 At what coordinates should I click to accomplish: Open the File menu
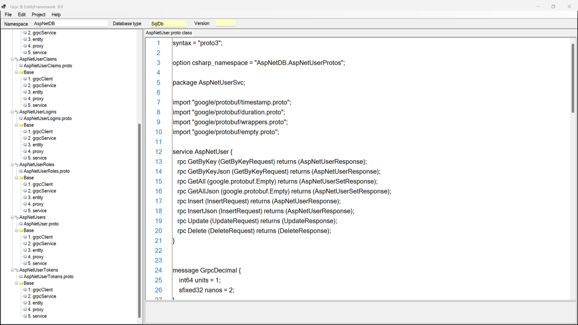[8, 14]
